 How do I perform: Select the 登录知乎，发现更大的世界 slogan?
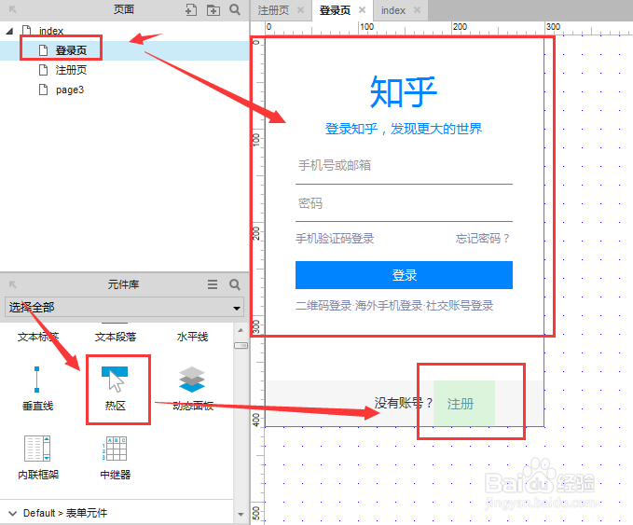[x=404, y=129]
